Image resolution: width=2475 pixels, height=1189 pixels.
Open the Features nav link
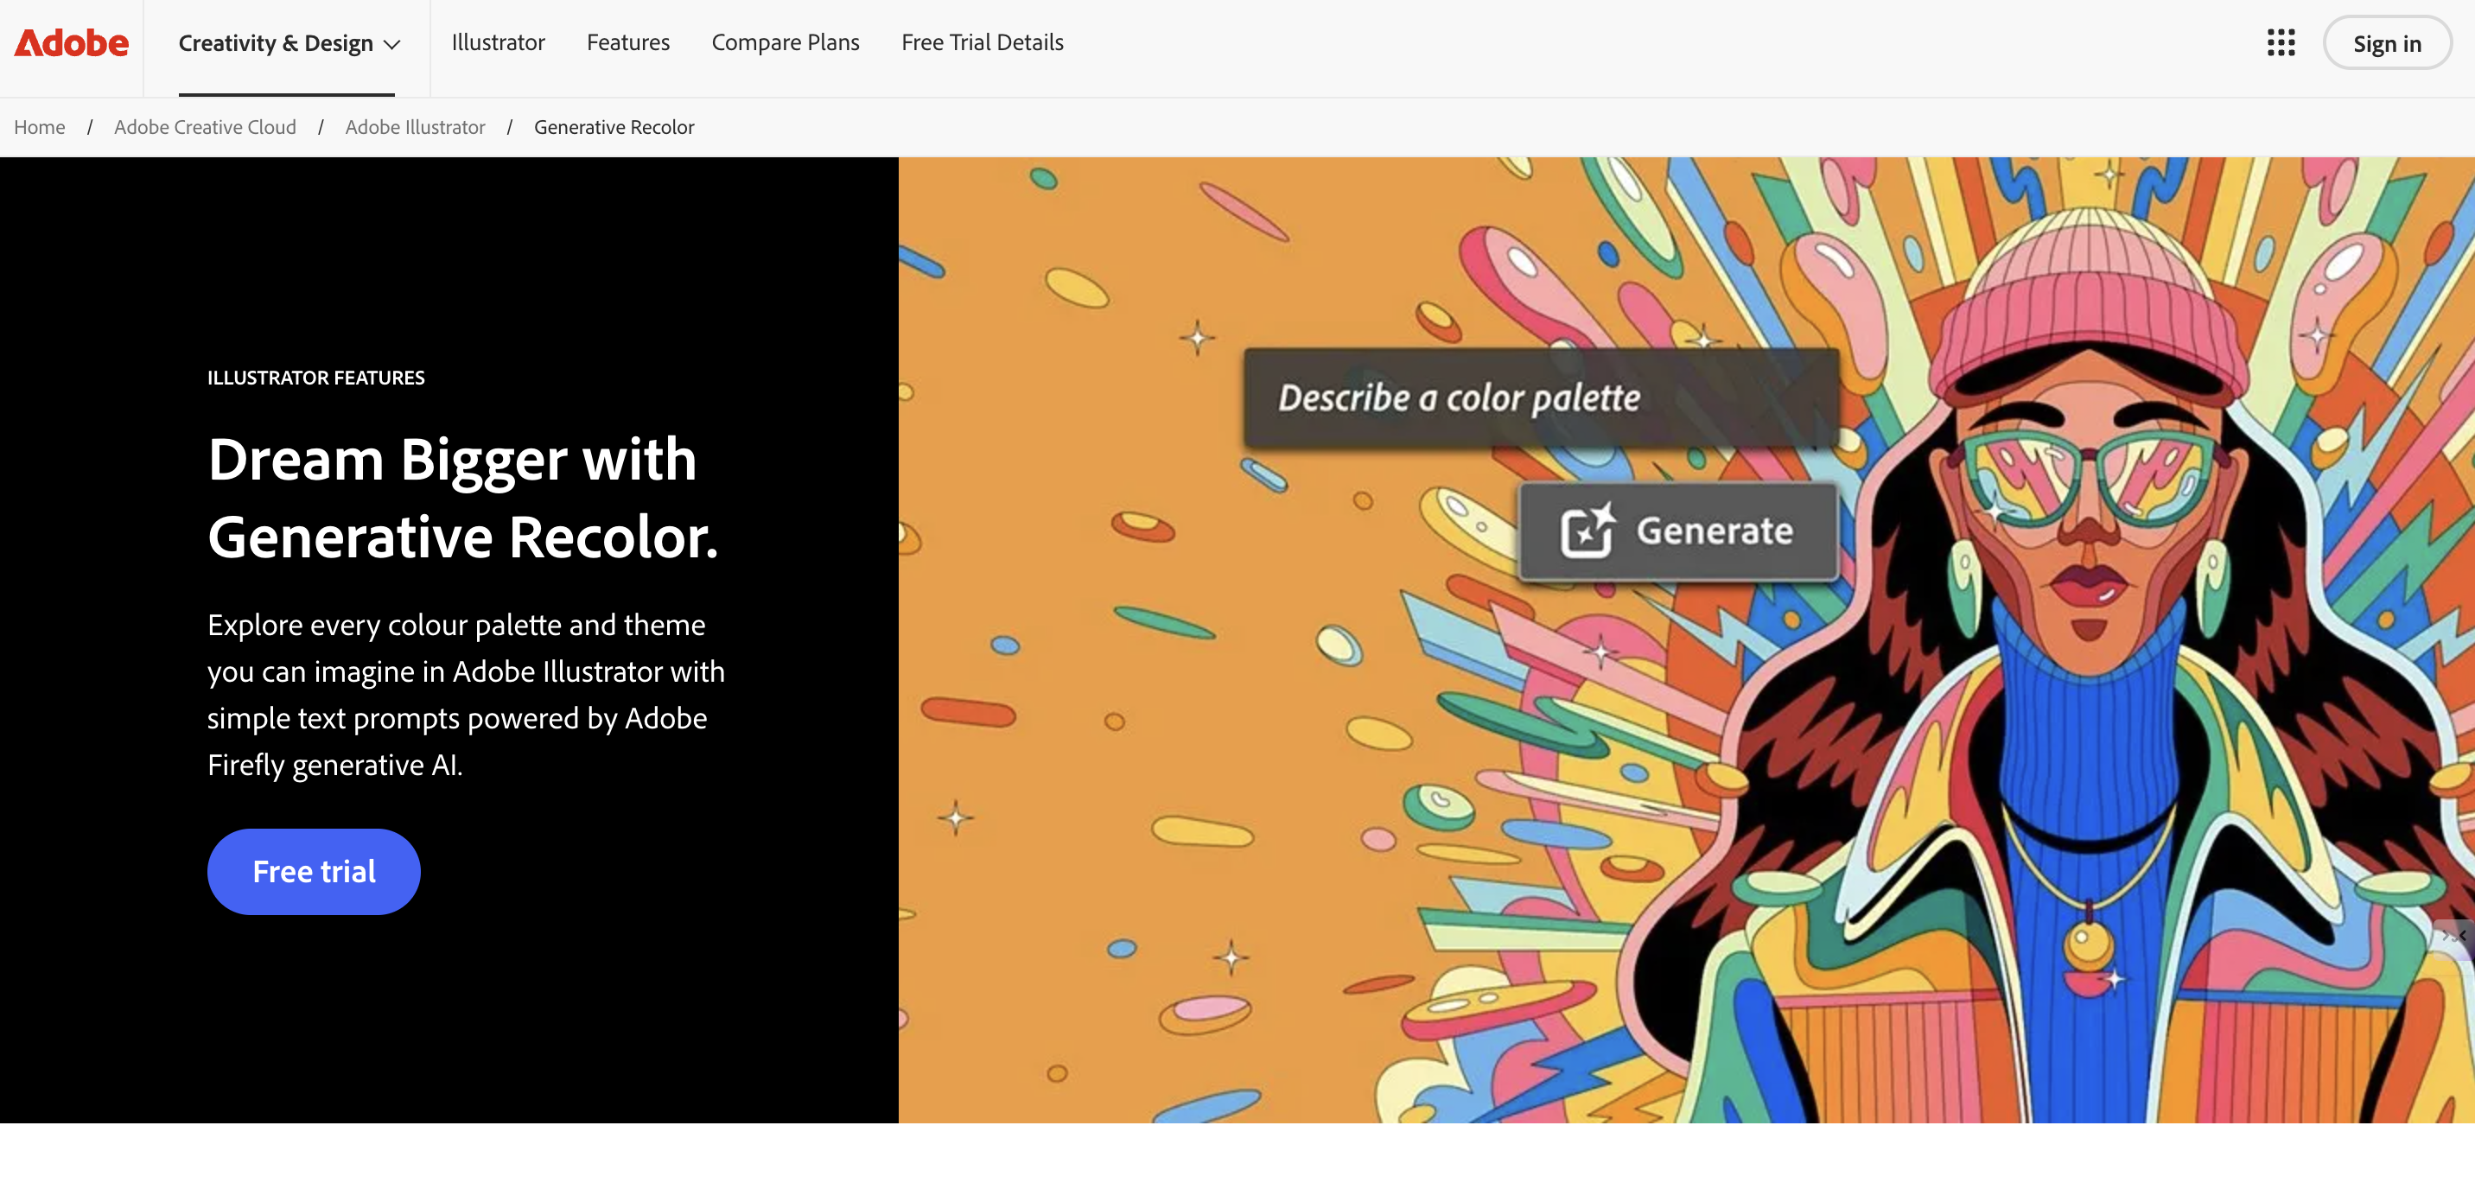point(627,42)
